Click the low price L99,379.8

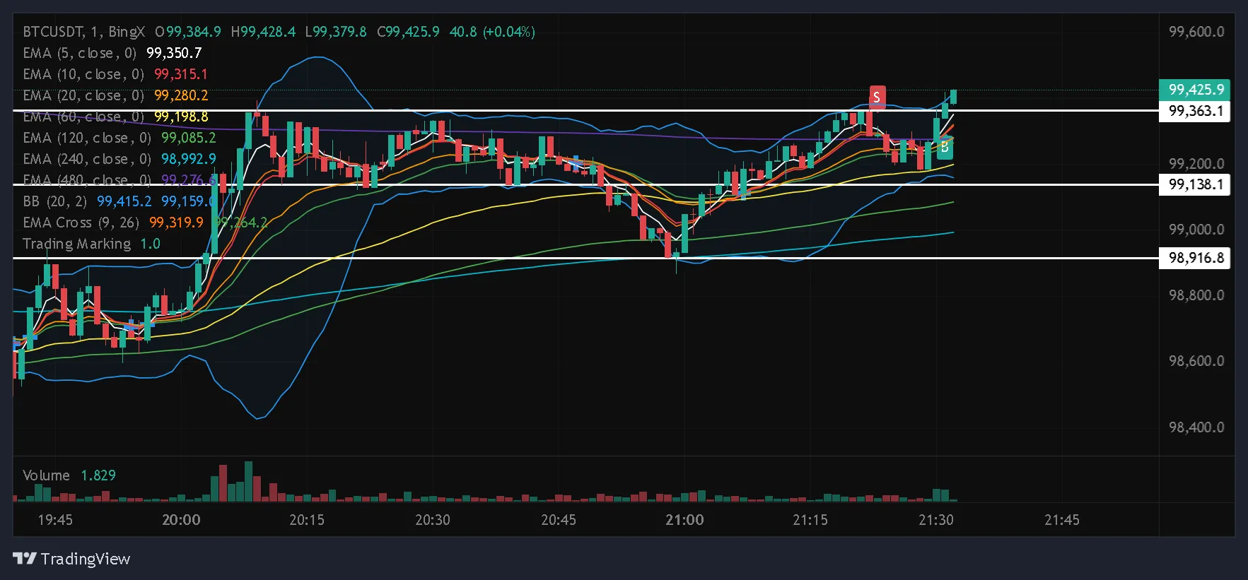coord(336,32)
